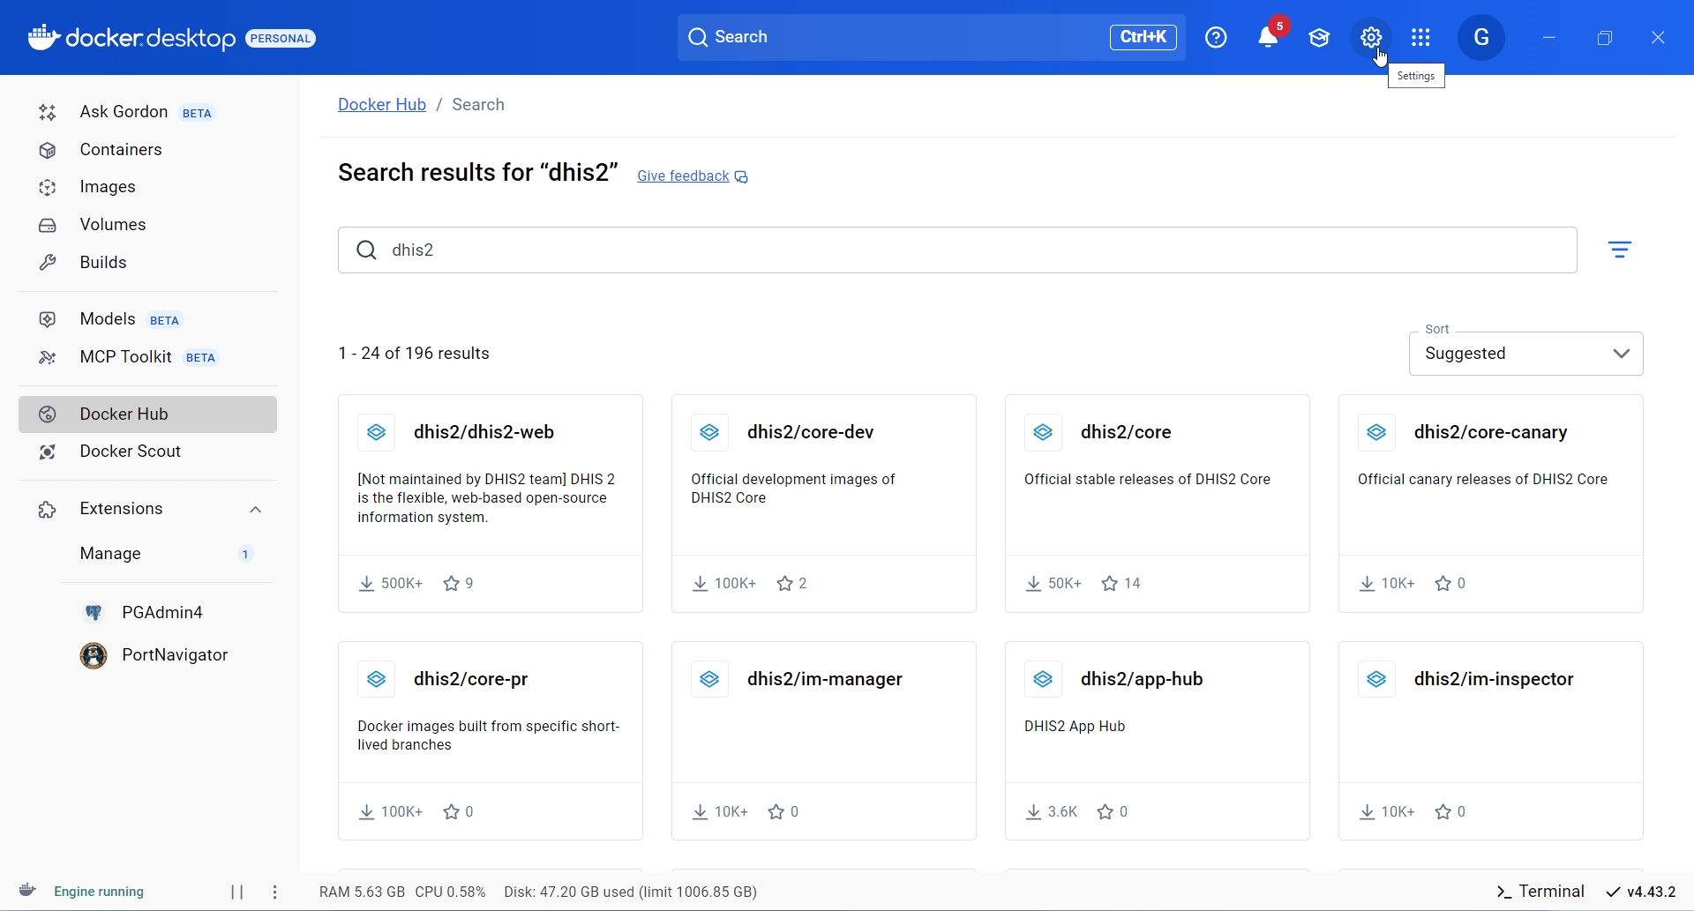
Task: Open MCP Toolkit in sidebar
Action: (x=147, y=357)
